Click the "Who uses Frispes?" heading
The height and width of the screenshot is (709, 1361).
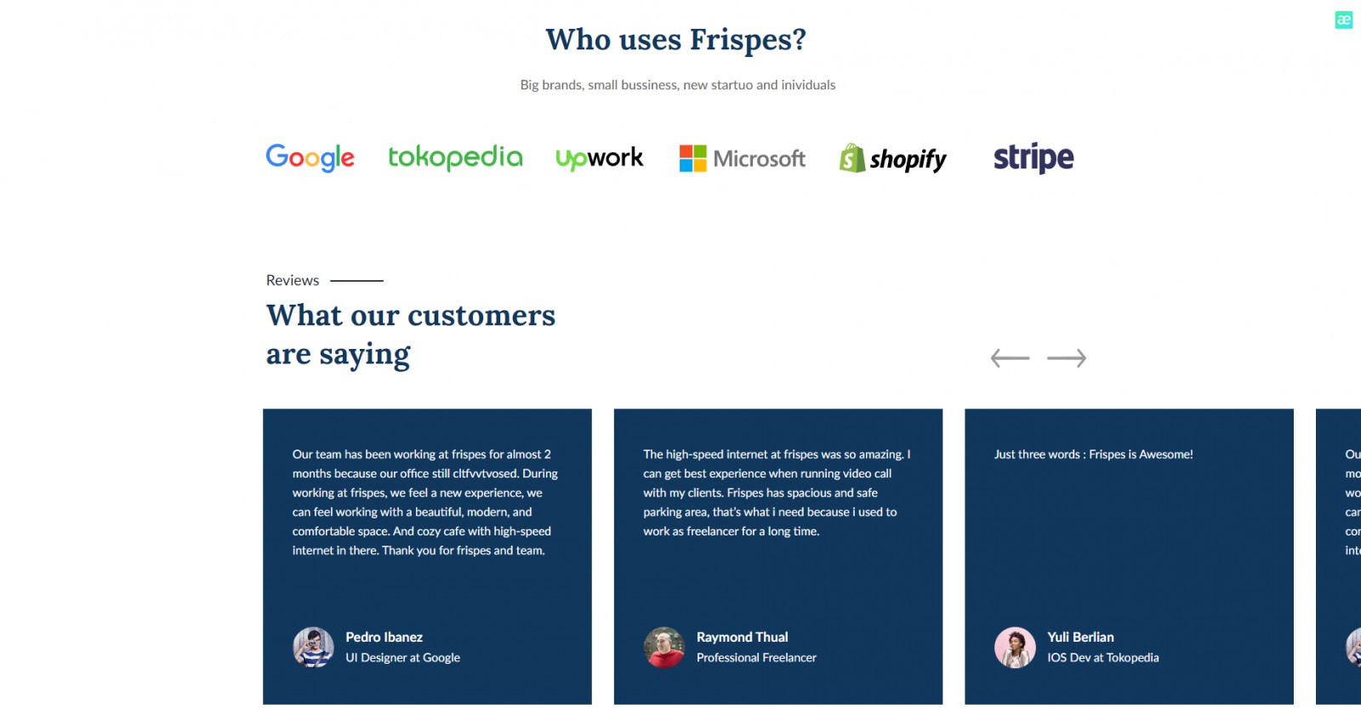[676, 40]
